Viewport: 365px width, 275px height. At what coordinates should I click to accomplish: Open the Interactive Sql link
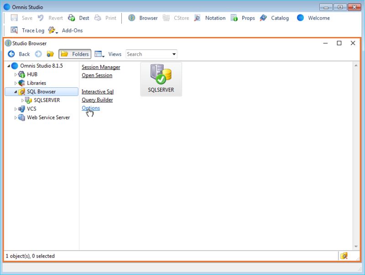[98, 91]
